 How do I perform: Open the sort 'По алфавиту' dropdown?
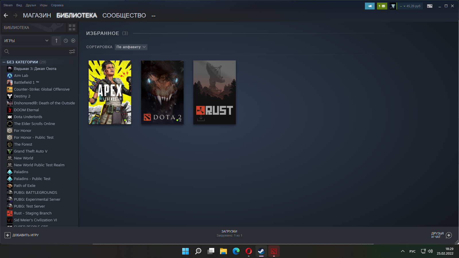tap(131, 47)
